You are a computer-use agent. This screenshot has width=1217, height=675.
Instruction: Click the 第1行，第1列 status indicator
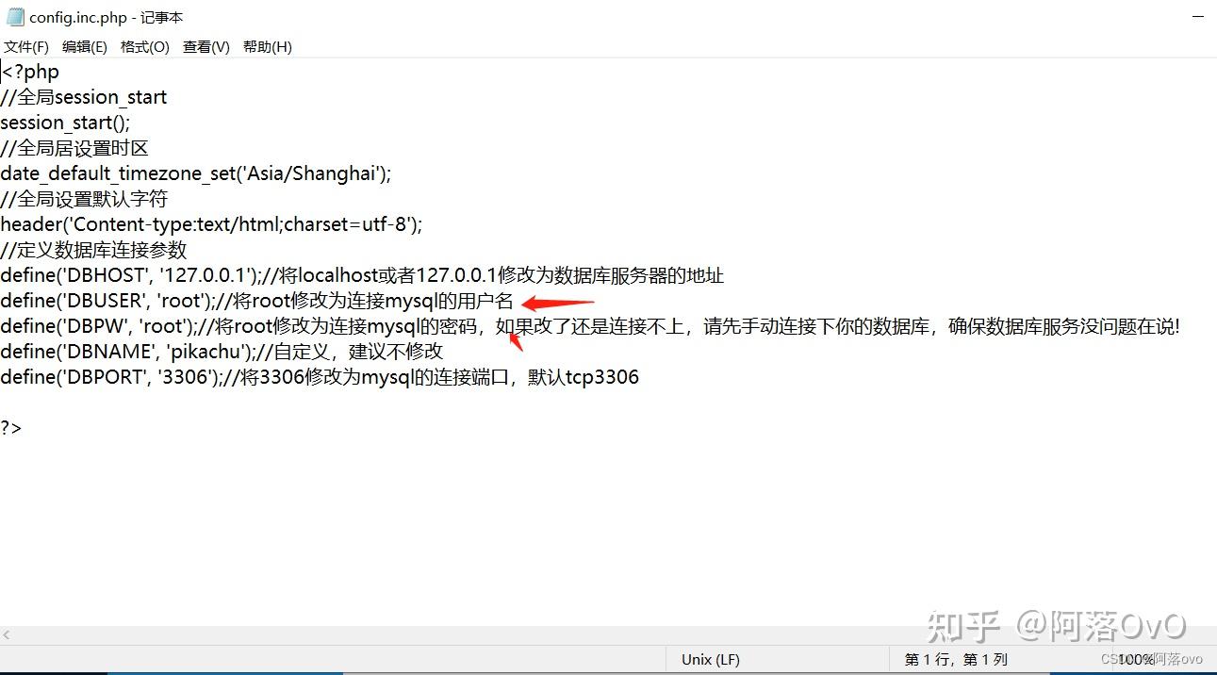pos(956,660)
